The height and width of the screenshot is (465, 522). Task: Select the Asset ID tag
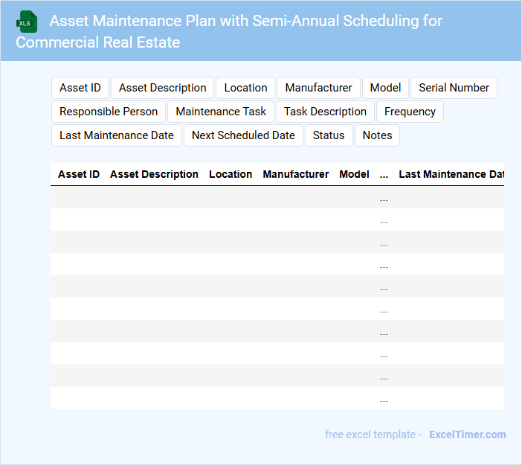click(x=80, y=88)
